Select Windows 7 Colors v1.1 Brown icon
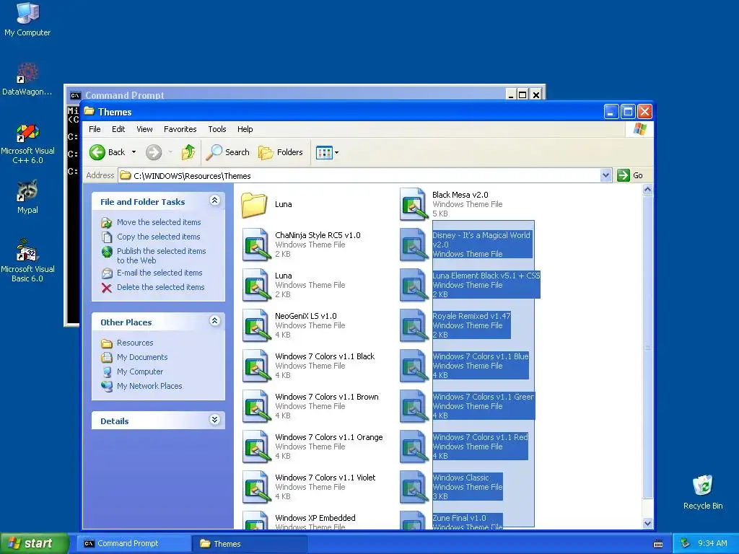This screenshot has width=739, height=554. point(256,406)
